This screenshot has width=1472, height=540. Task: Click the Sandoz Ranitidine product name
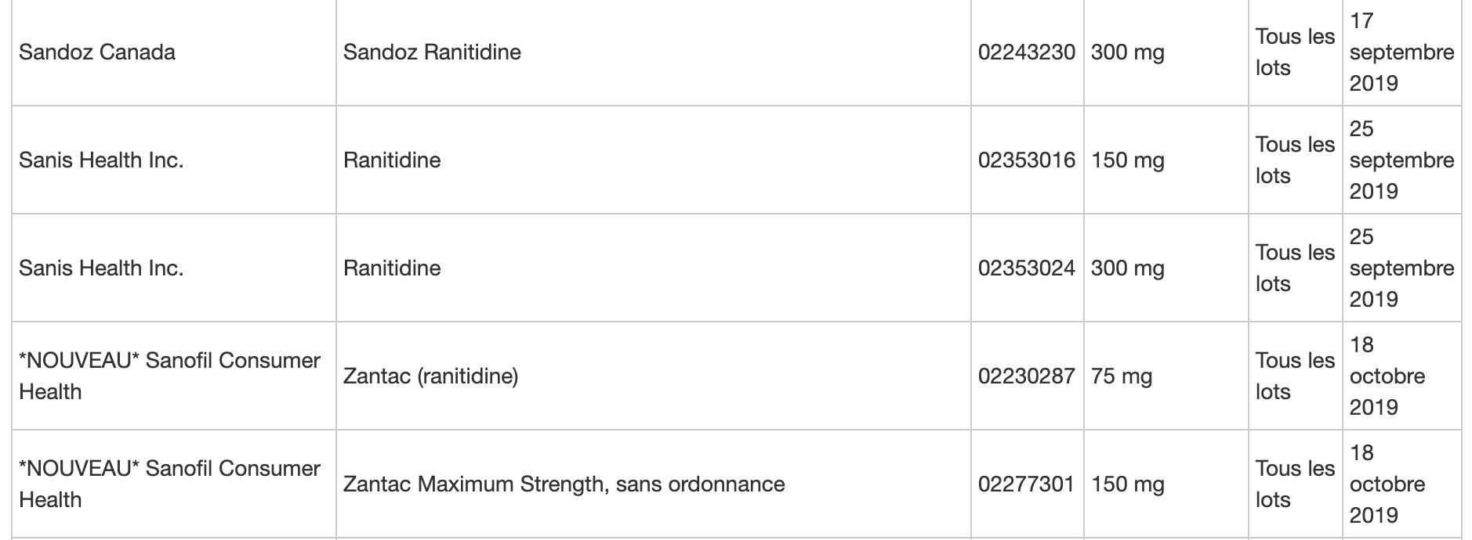pos(432,52)
